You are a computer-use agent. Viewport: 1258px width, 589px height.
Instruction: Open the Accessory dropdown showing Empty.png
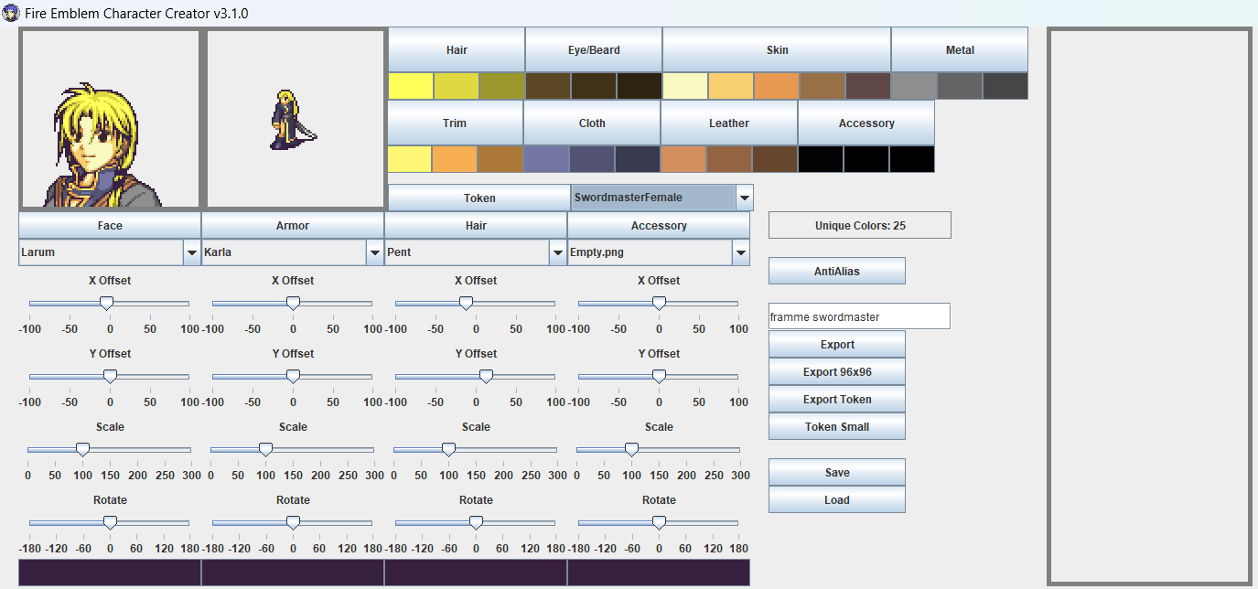pyautogui.click(x=739, y=252)
